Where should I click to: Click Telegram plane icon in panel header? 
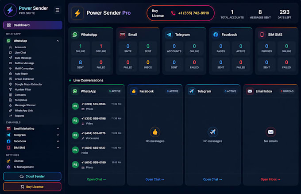coord(191,91)
